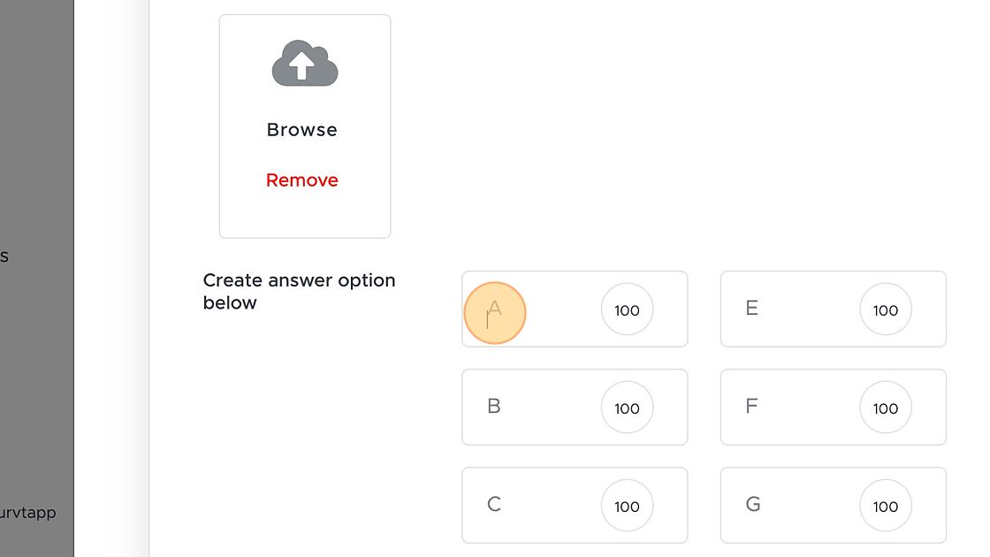Screen dimensions: 990x557
Task: Click the urvtapp item in sidebar
Action: click(x=27, y=512)
